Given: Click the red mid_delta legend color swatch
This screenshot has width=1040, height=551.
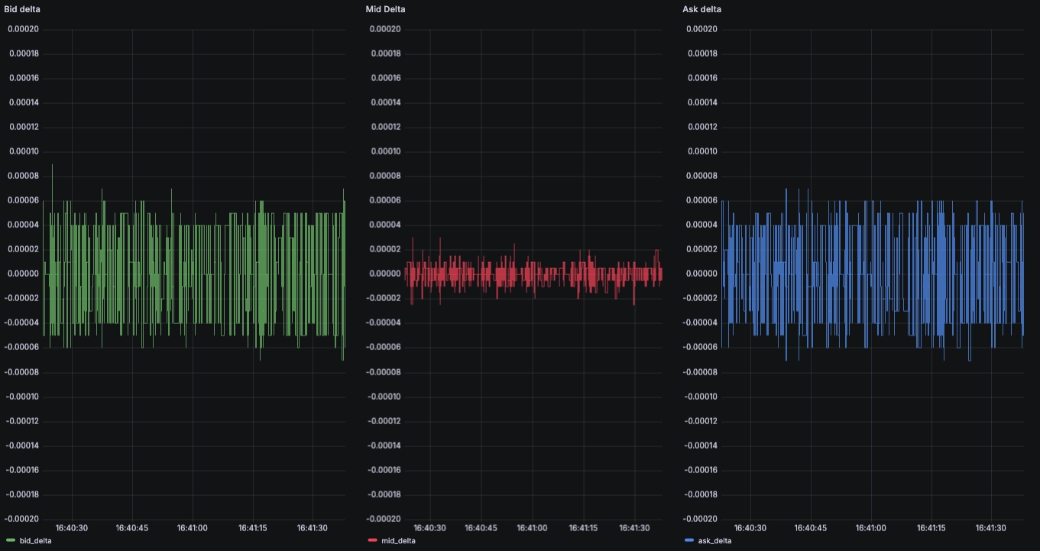Looking at the screenshot, I should (373, 540).
